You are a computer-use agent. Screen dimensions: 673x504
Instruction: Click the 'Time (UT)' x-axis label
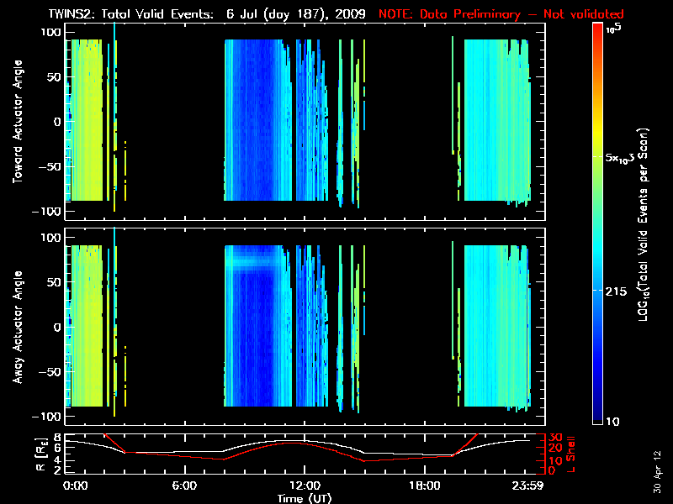pyautogui.click(x=306, y=498)
